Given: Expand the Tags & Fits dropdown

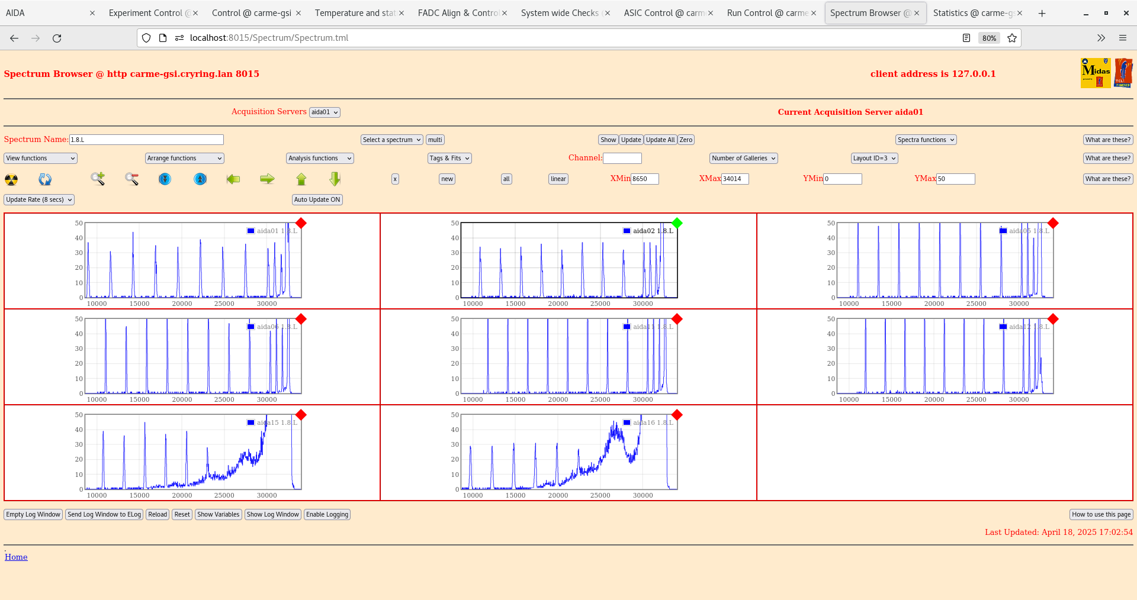Looking at the screenshot, I should [449, 158].
